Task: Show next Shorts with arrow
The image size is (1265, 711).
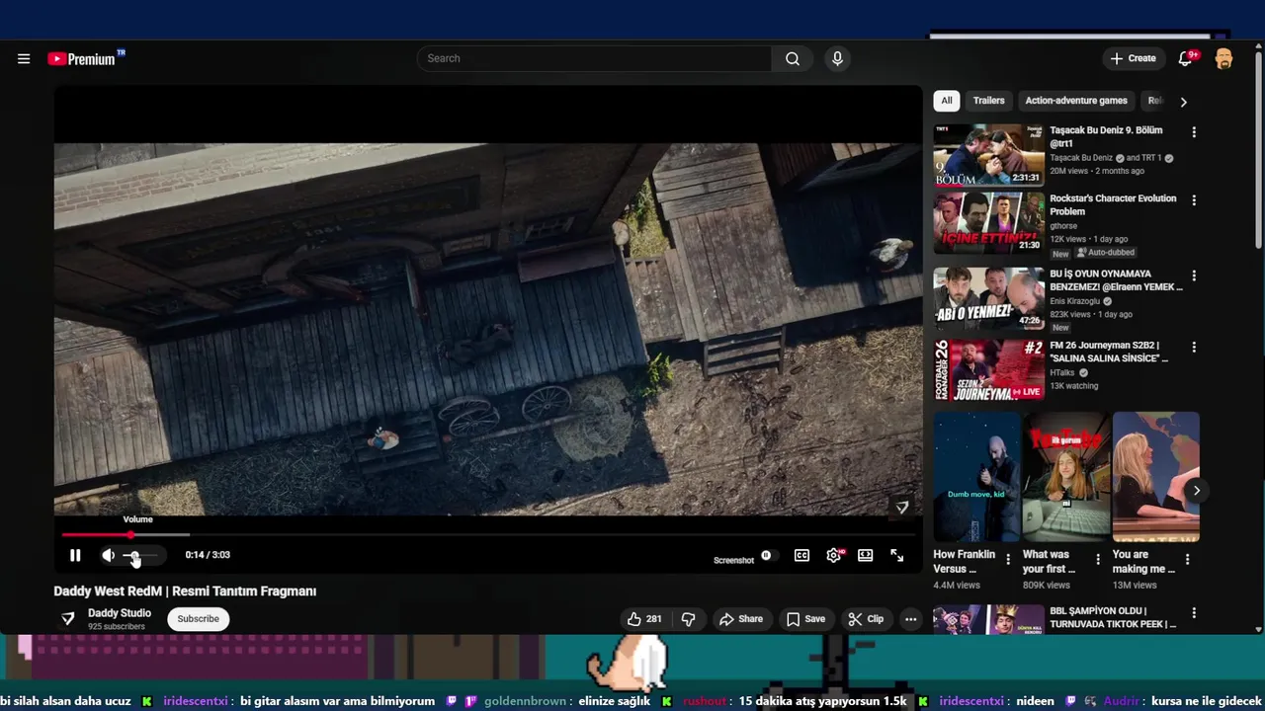Action: [1196, 491]
